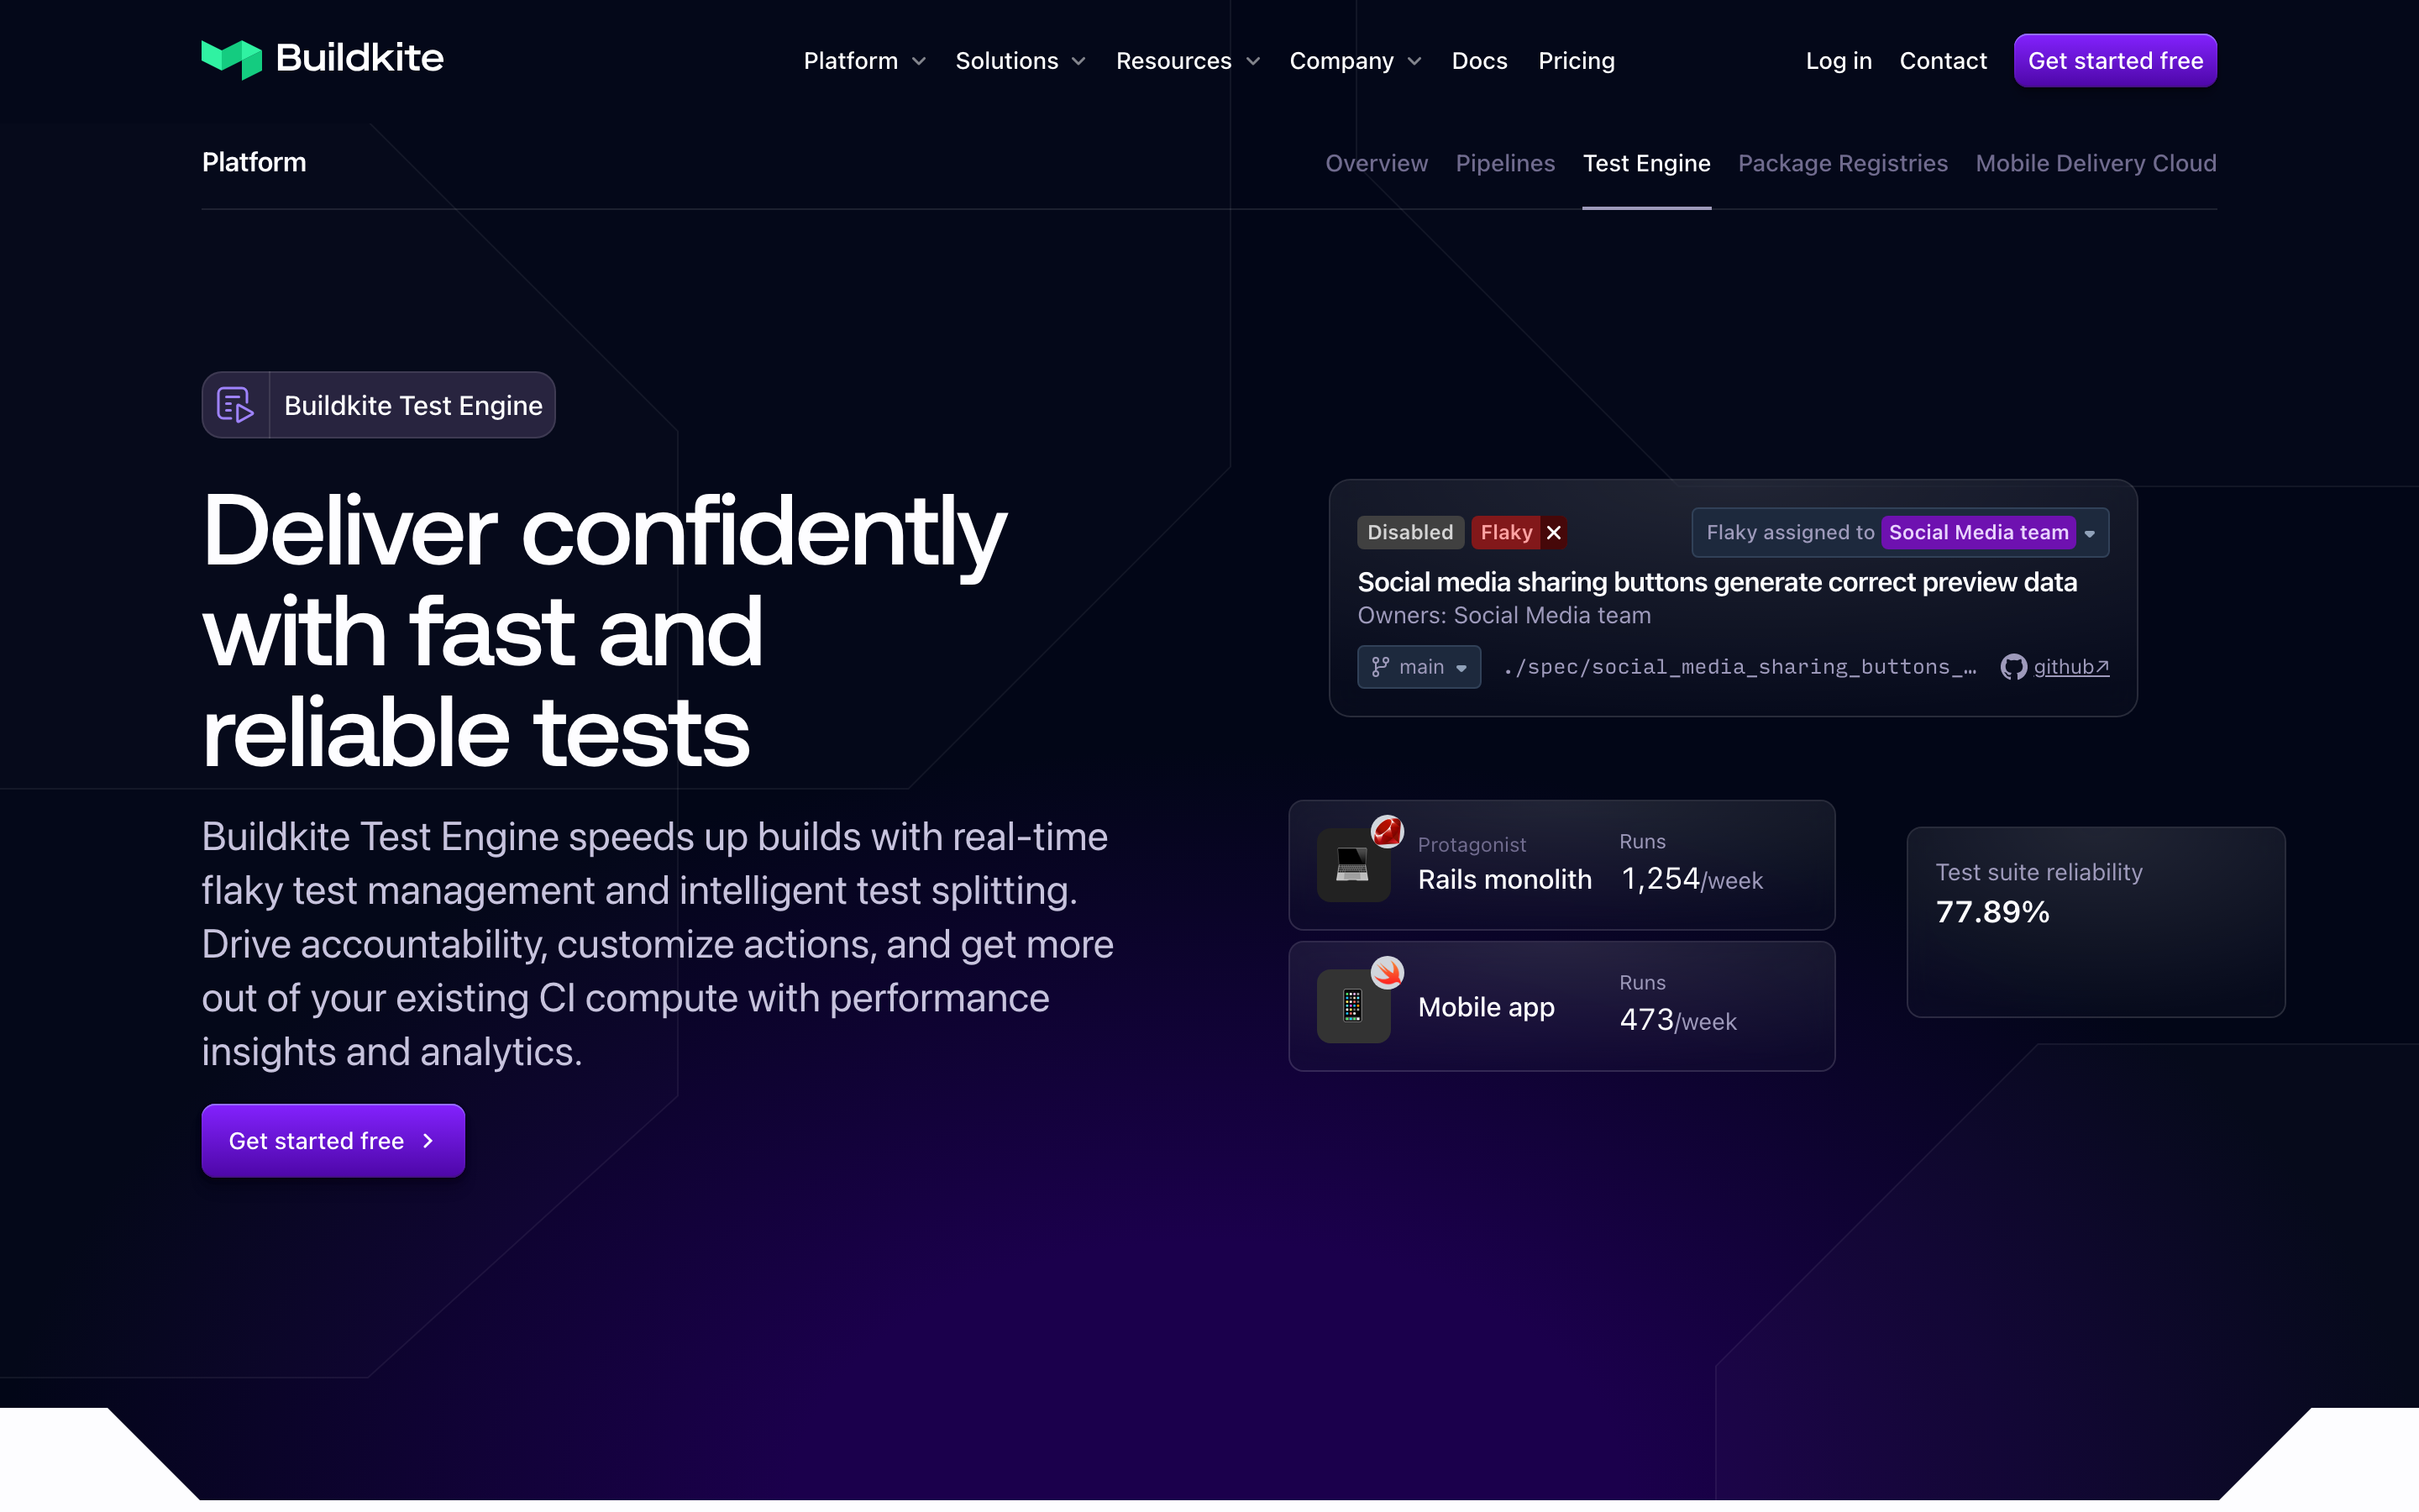The width and height of the screenshot is (2419, 1512).
Task: Open the Resources dropdown menu
Action: 1189,61
